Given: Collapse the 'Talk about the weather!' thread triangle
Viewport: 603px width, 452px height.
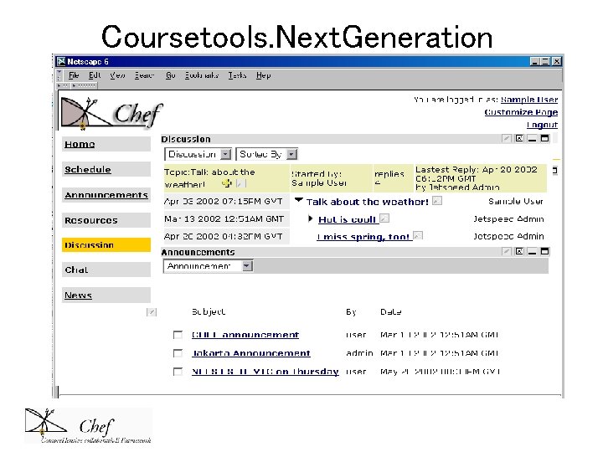Looking at the screenshot, I should pos(299,200).
